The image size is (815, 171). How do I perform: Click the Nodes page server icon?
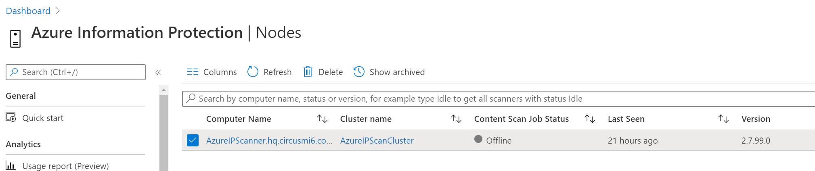coord(15,39)
